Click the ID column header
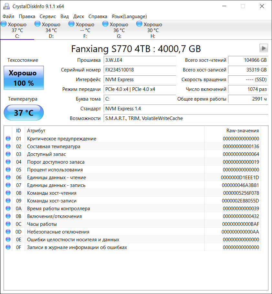Image resolution: width=272 pixels, height=294 pixels. point(18,131)
